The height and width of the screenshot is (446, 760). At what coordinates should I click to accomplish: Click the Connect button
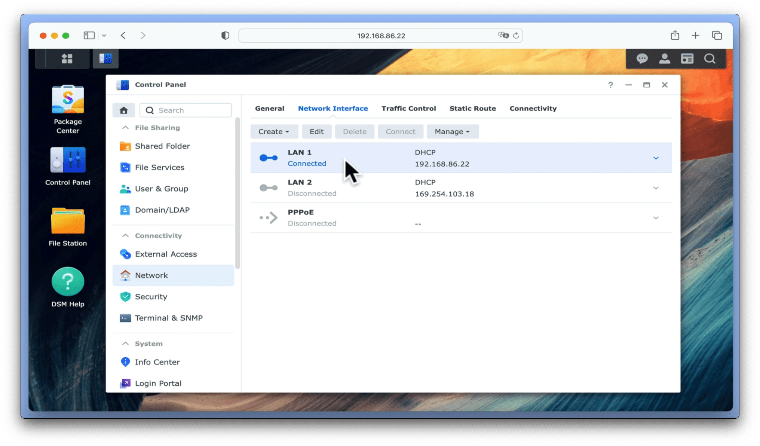click(401, 132)
